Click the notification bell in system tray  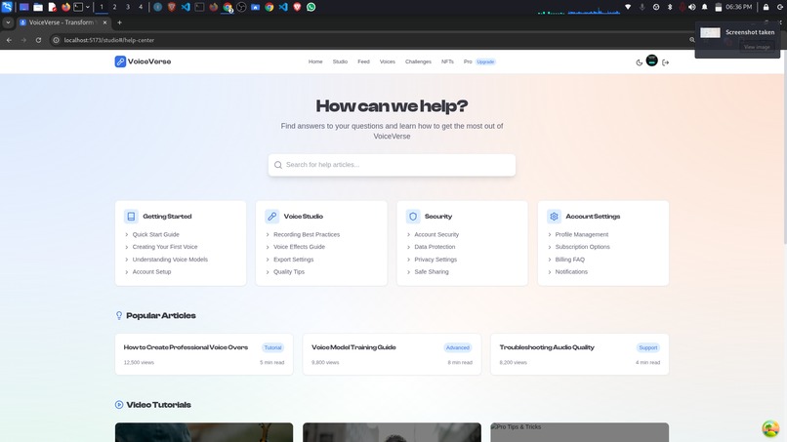(705, 7)
